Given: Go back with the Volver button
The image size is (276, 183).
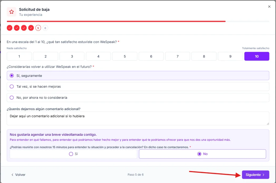Looking at the screenshot, I should pos(18,175).
